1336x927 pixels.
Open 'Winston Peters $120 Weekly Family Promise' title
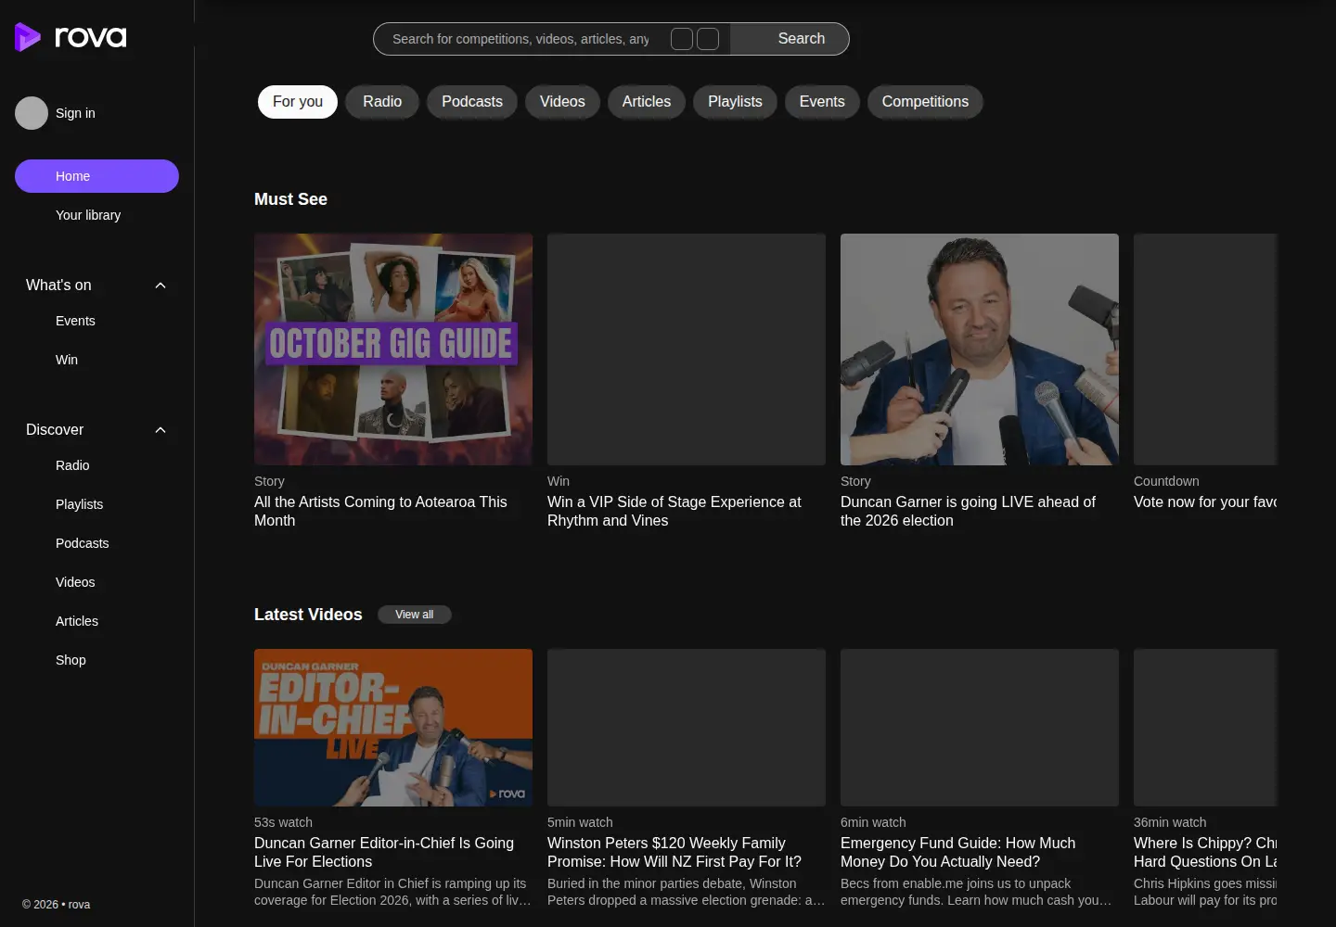[674, 852]
